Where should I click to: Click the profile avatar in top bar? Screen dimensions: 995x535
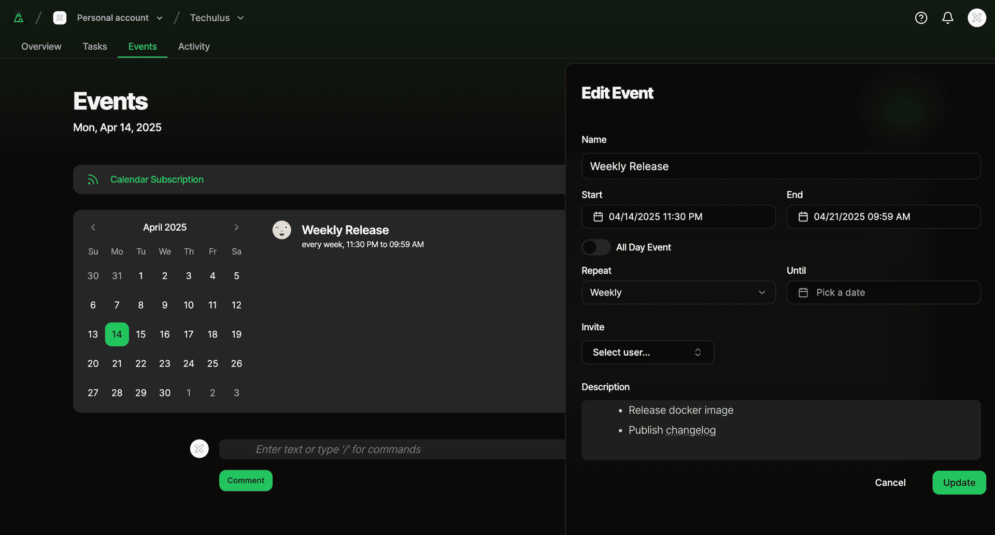pyautogui.click(x=977, y=18)
